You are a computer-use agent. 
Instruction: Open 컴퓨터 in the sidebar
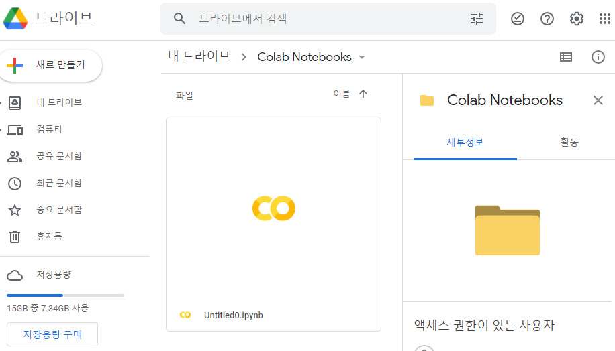[50, 129]
